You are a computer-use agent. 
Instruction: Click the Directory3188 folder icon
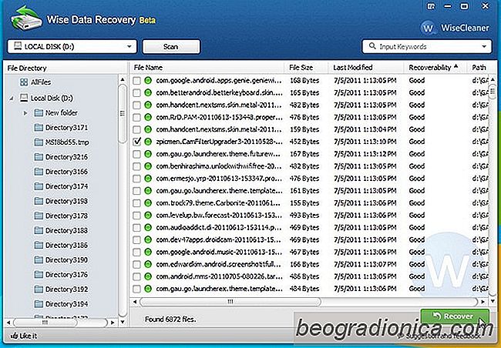tap(39, 230)
